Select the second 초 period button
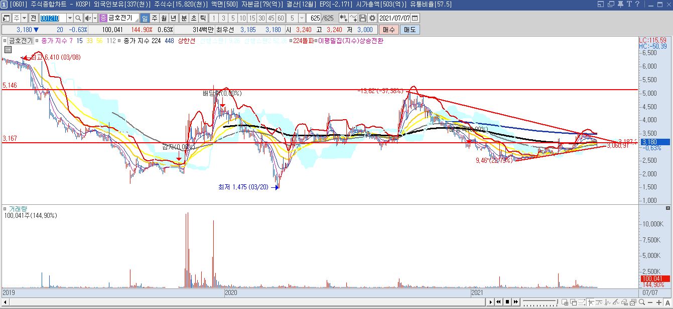The image size is (673, 309). tap(194, 18)
